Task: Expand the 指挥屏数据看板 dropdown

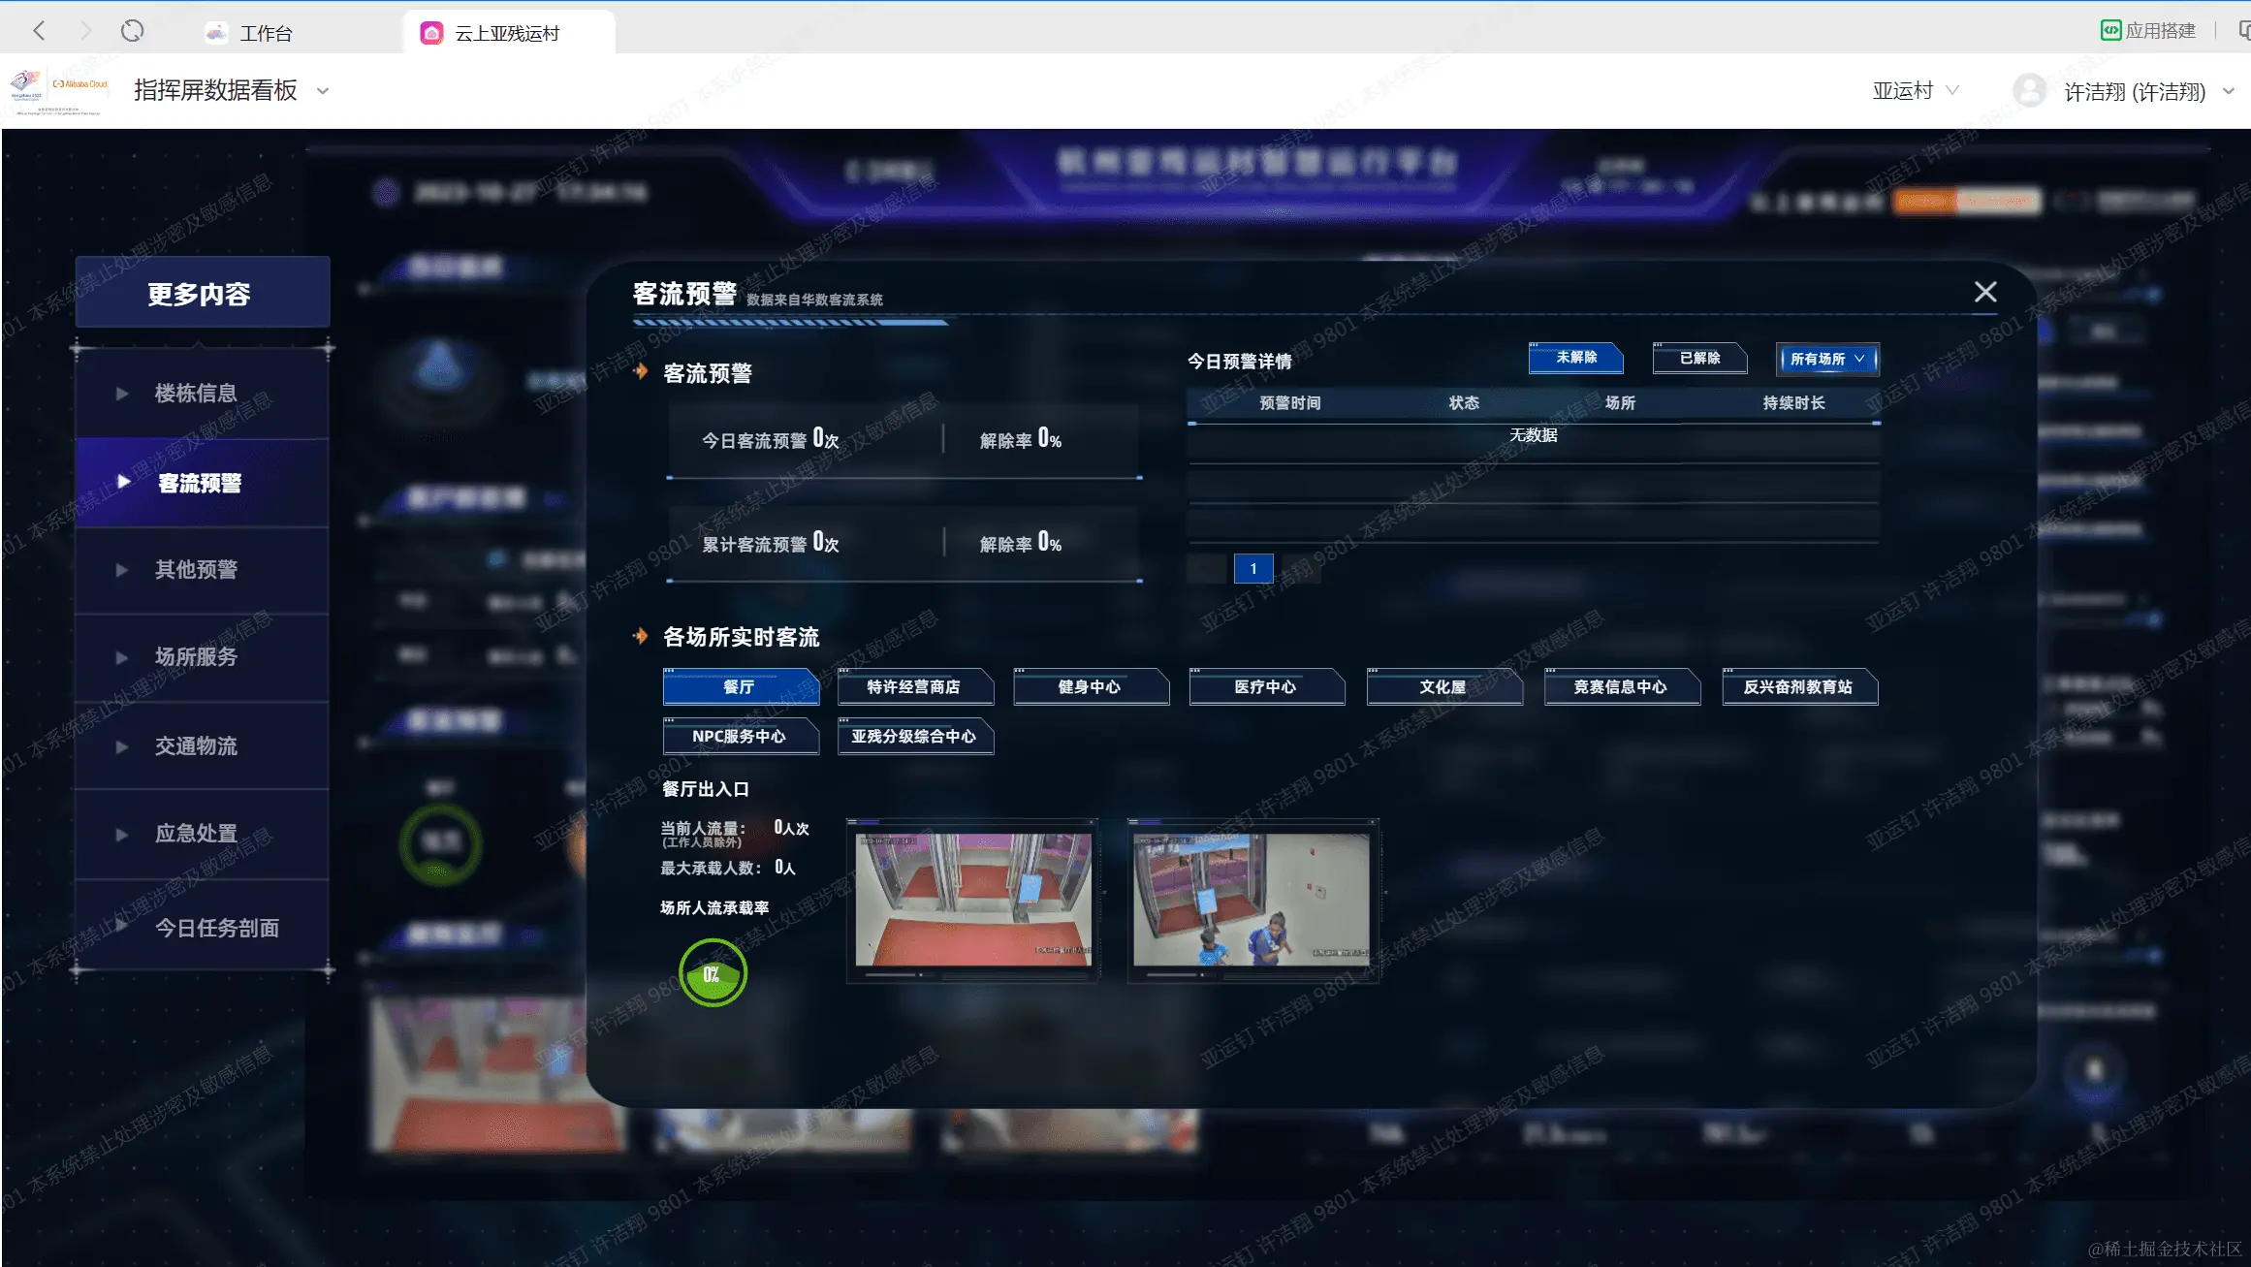Action: pos(323,91)
